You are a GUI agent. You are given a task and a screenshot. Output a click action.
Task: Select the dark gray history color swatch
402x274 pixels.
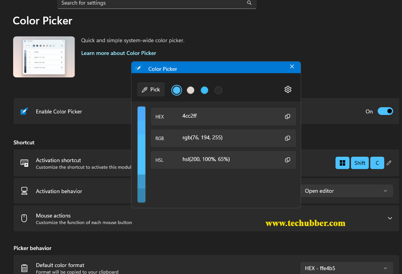218,90
